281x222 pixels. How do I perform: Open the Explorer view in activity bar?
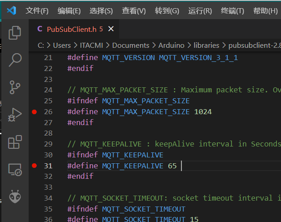pos(15,32)
